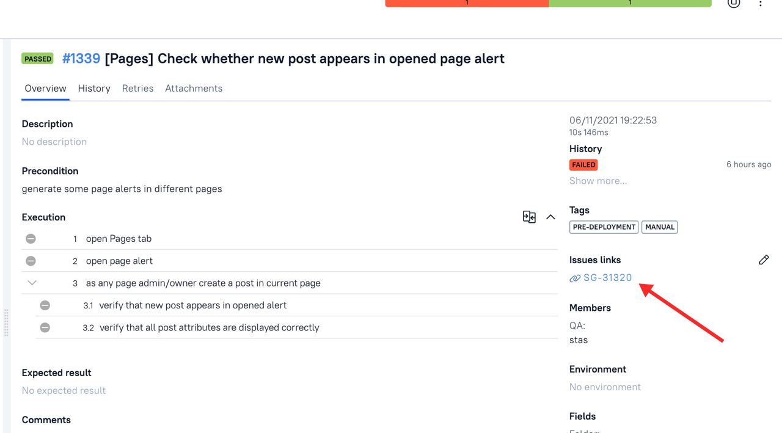Click the dotted panel resize handle

[6, 322]
